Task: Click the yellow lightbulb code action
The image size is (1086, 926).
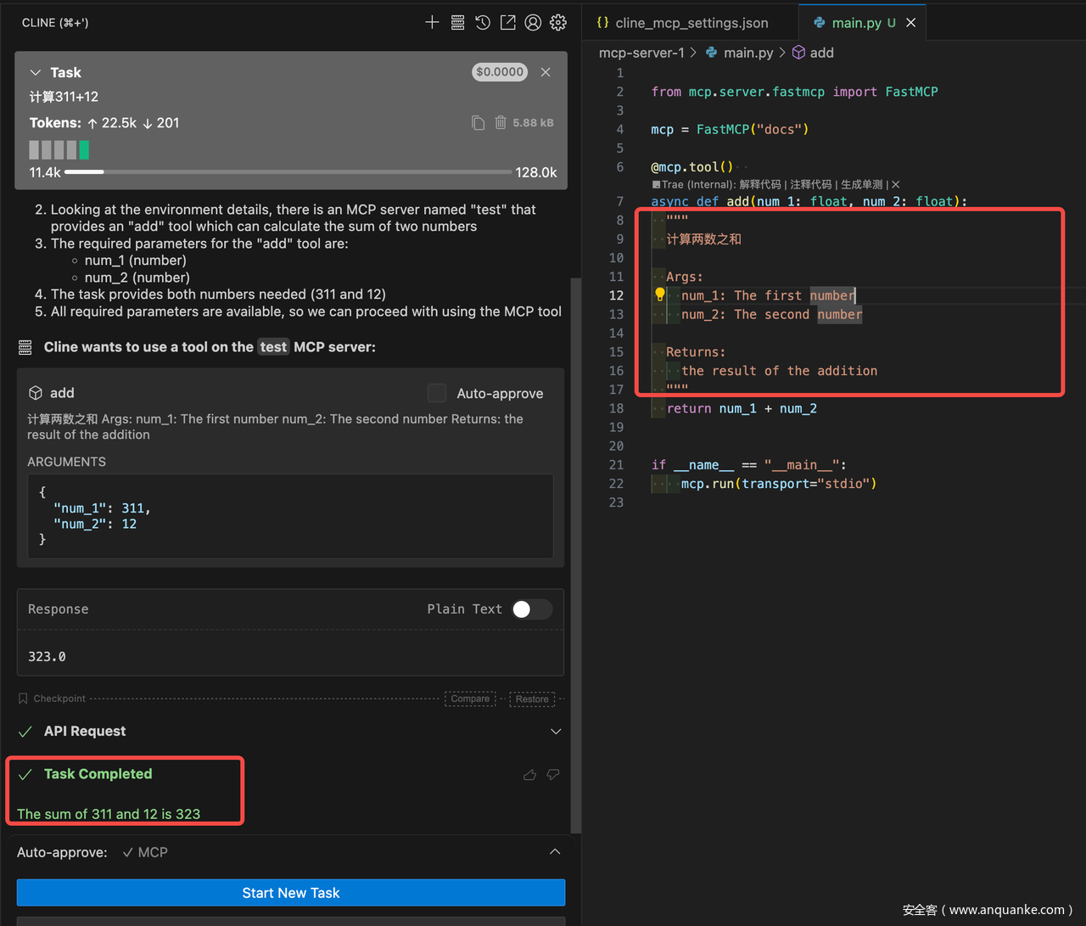Action: click(660, 295)
